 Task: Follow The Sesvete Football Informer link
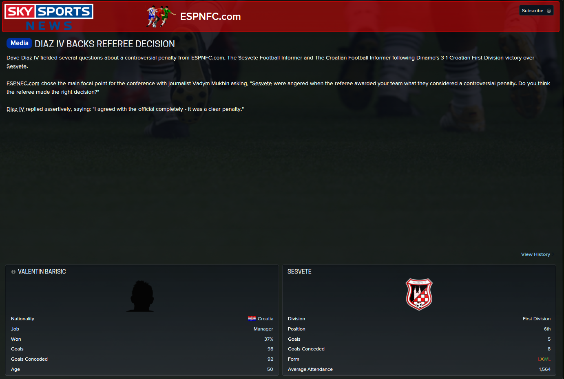pos(265,58)
